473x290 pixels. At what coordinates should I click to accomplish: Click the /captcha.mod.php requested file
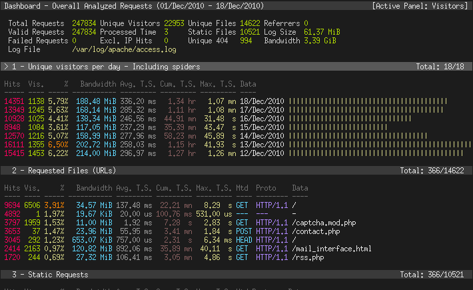(324, 223)
